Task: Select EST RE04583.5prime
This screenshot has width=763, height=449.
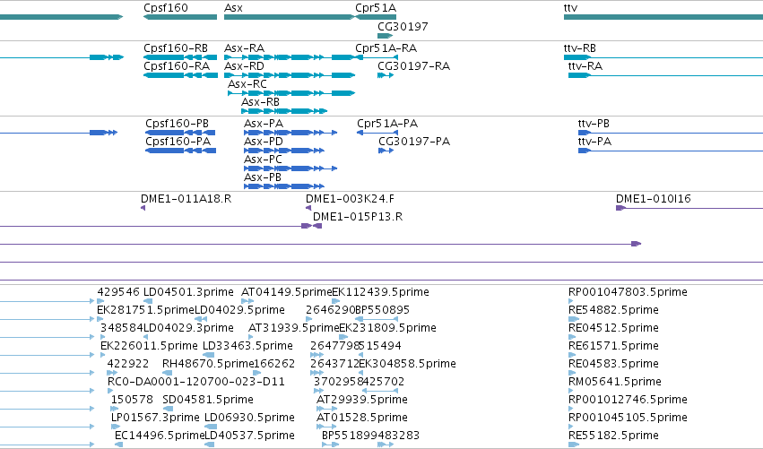Action: pos(613,364)
